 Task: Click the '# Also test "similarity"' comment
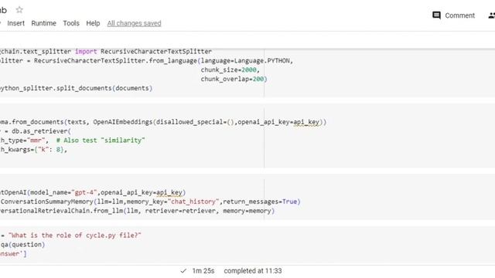click(x=101, y=141)
